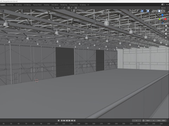Open the shading options dropdown arrow
The width and height of the screenshot is (169, 126).
167,11
